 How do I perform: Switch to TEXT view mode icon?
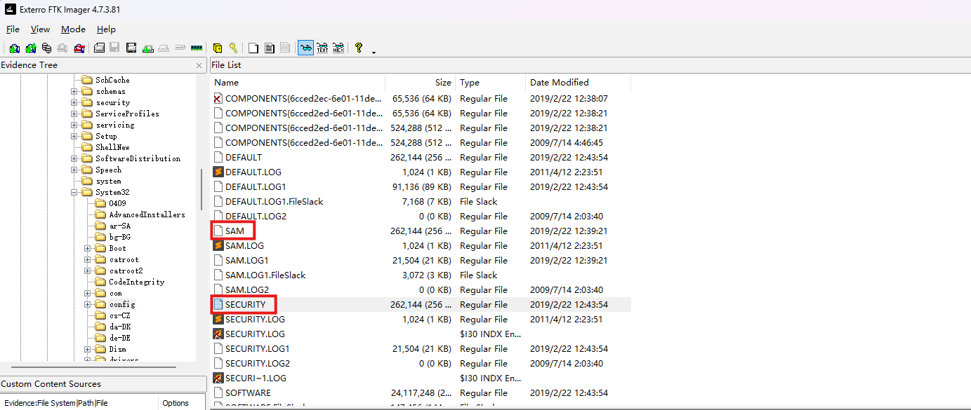point(322,48)
